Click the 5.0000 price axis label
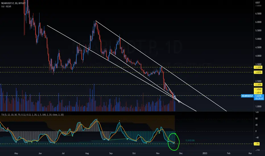Viewport: 265px width, 156px height. point(258,39)
